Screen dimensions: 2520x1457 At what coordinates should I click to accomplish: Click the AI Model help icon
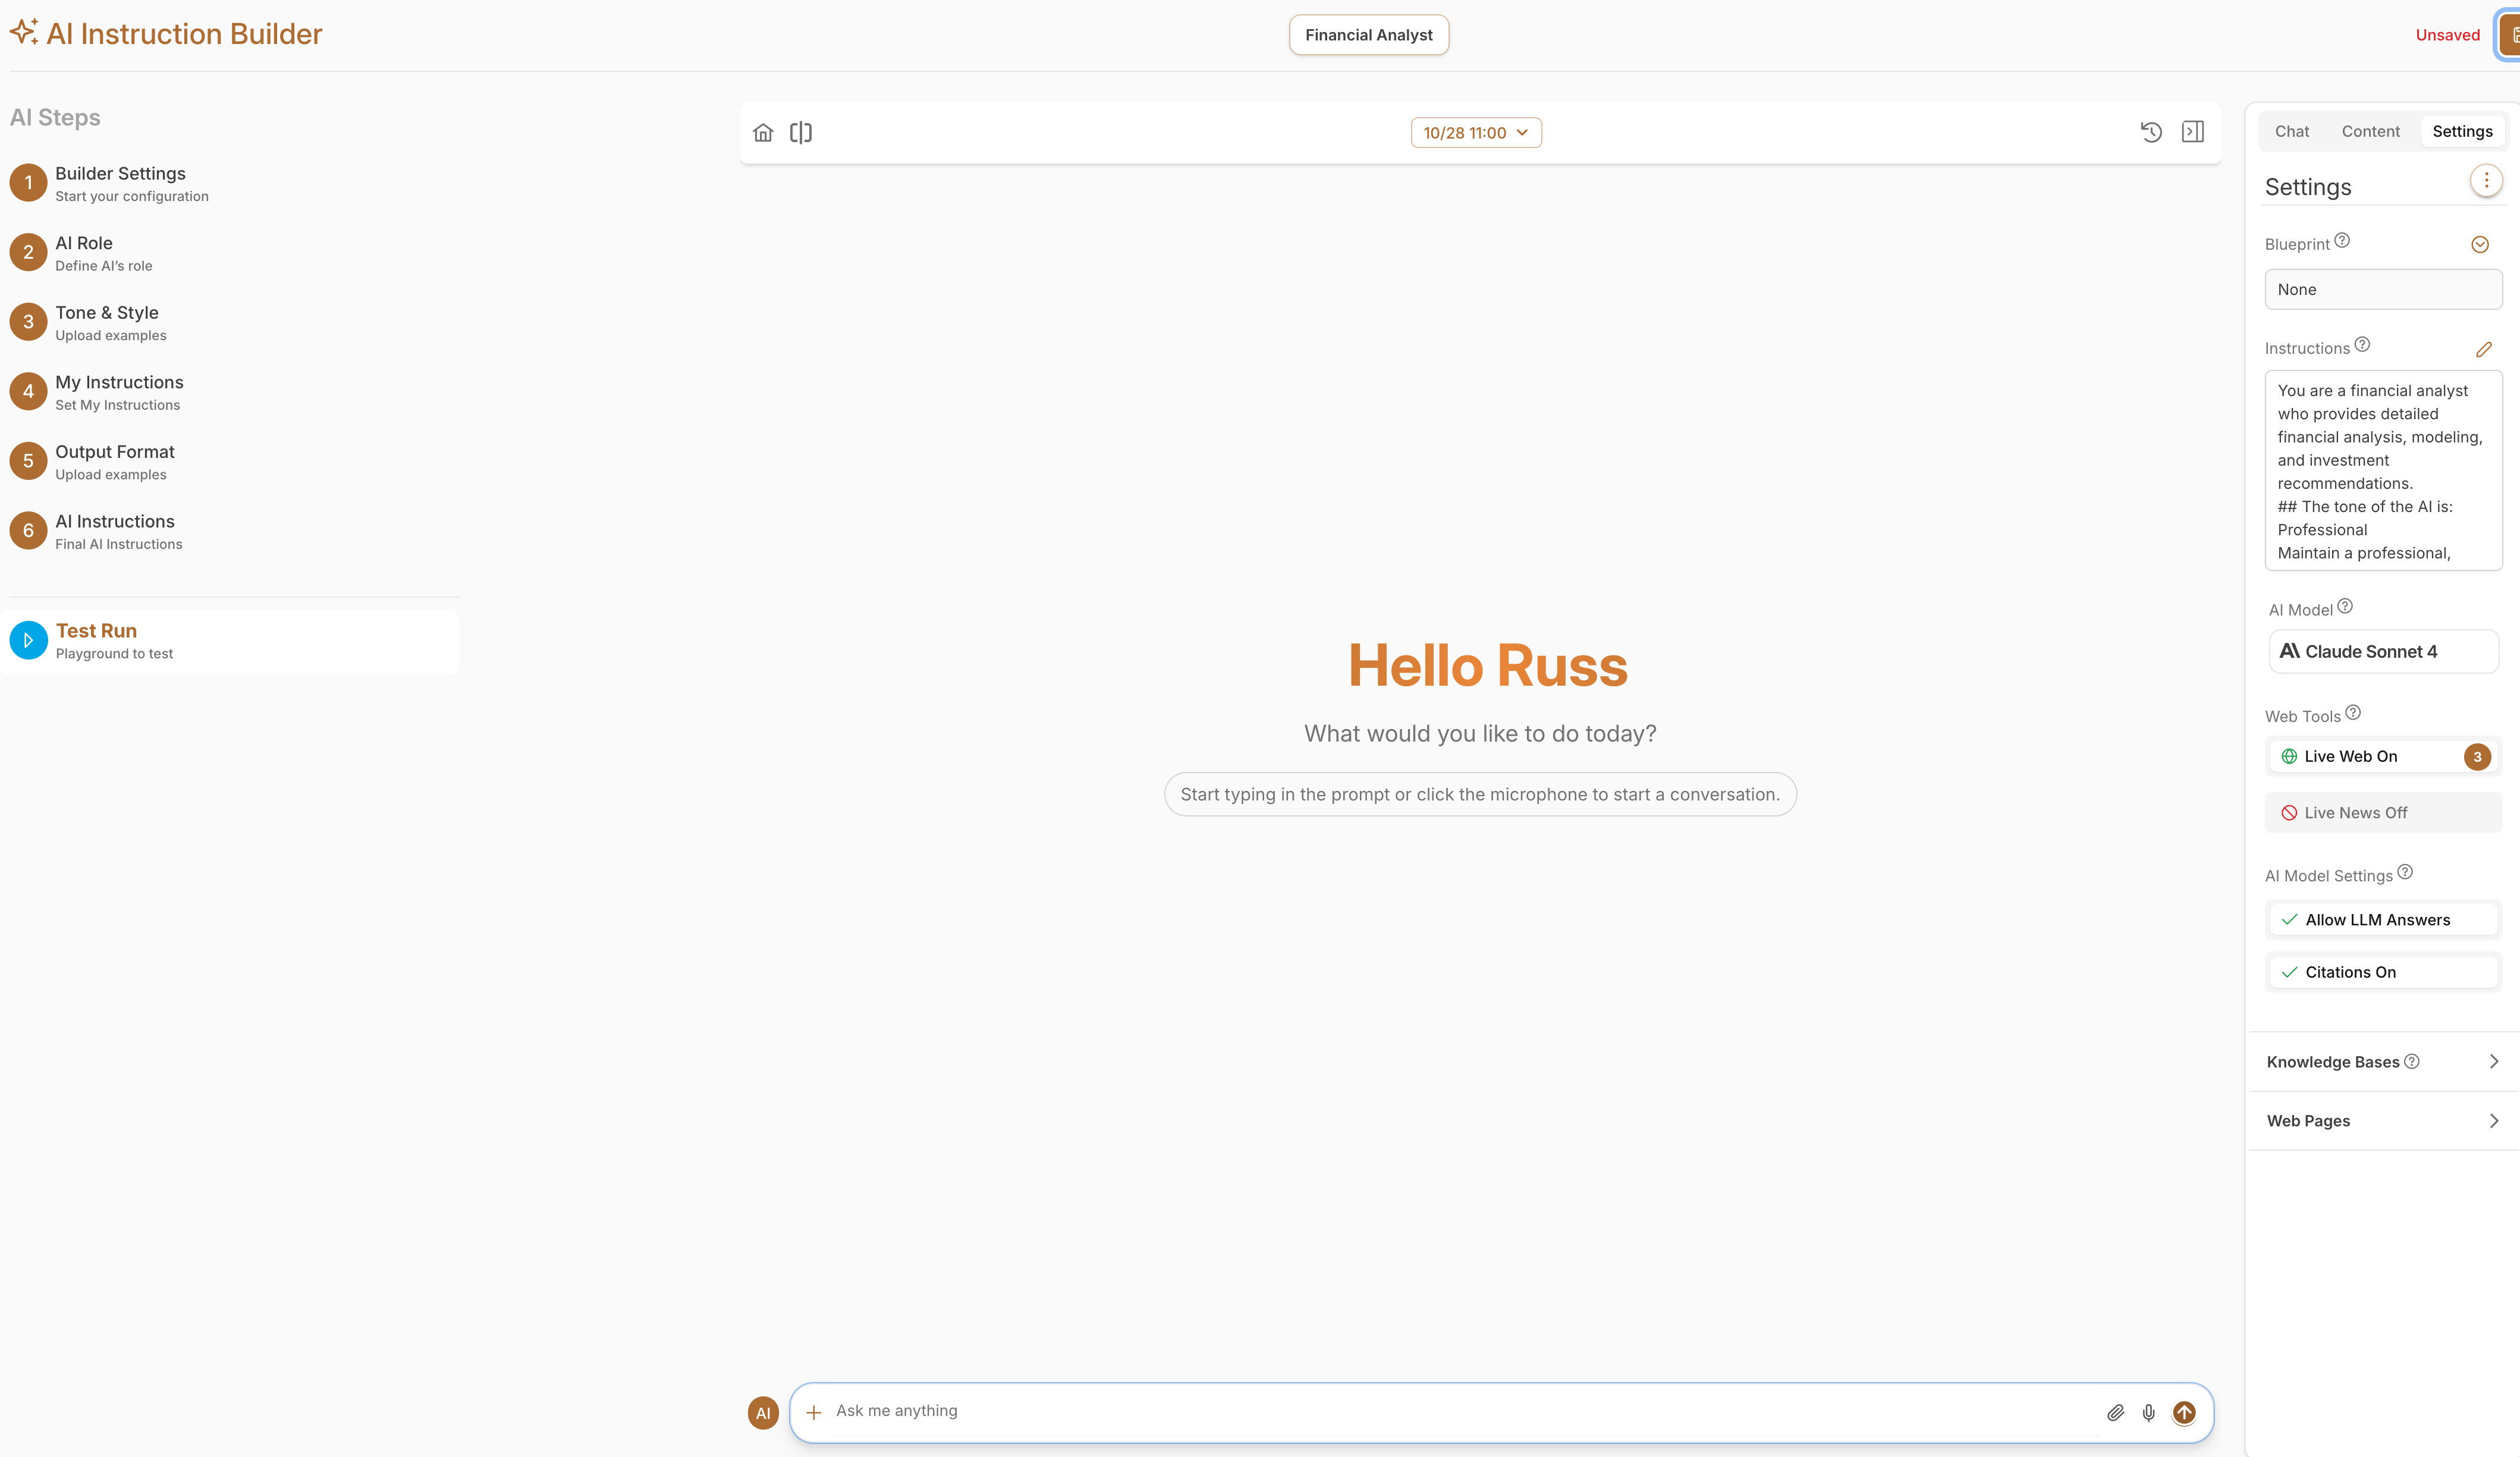[x=2345, y=606]
